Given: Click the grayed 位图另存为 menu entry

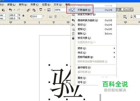Looking at the screenshot, I should click(x=94, y=42).
